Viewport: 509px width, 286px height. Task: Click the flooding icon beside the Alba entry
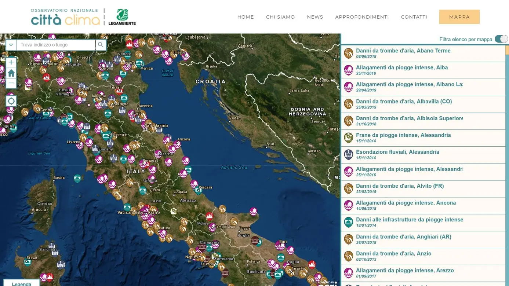348,70
